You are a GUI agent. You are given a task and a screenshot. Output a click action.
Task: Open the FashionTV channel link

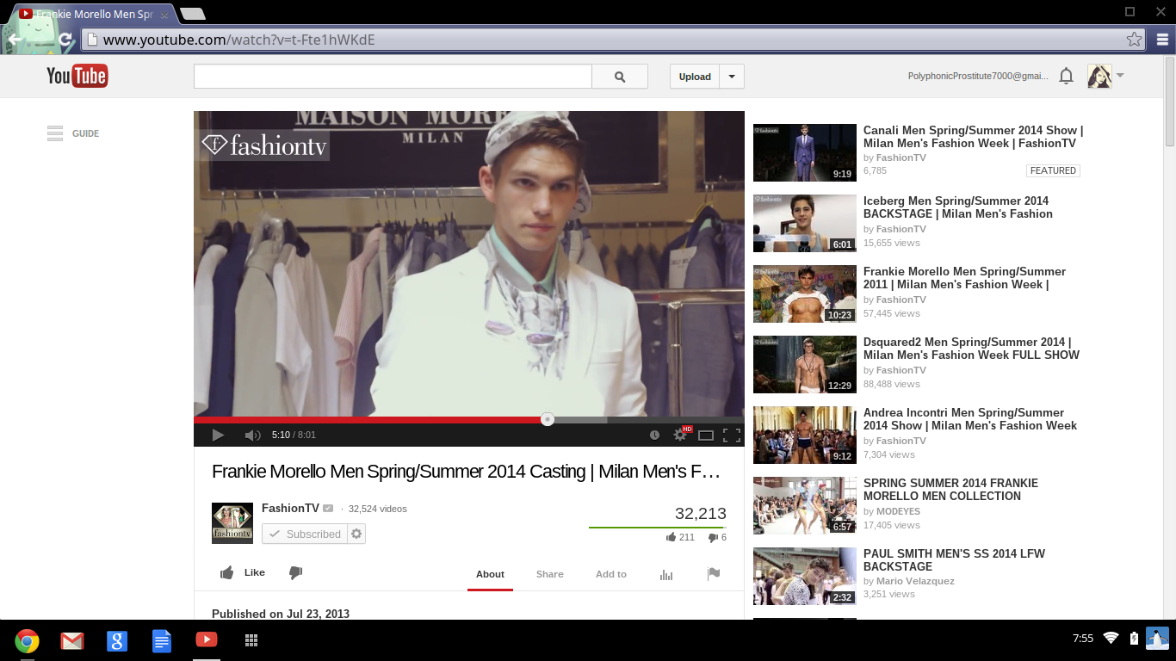tap(290, 509)
